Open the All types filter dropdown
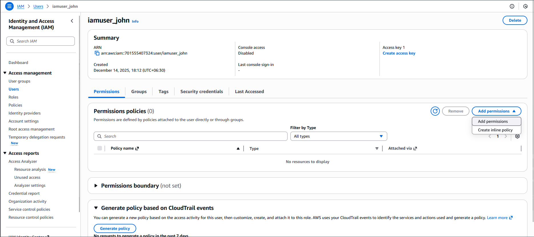Screen dimensions: 534x237 pos(339,136)
